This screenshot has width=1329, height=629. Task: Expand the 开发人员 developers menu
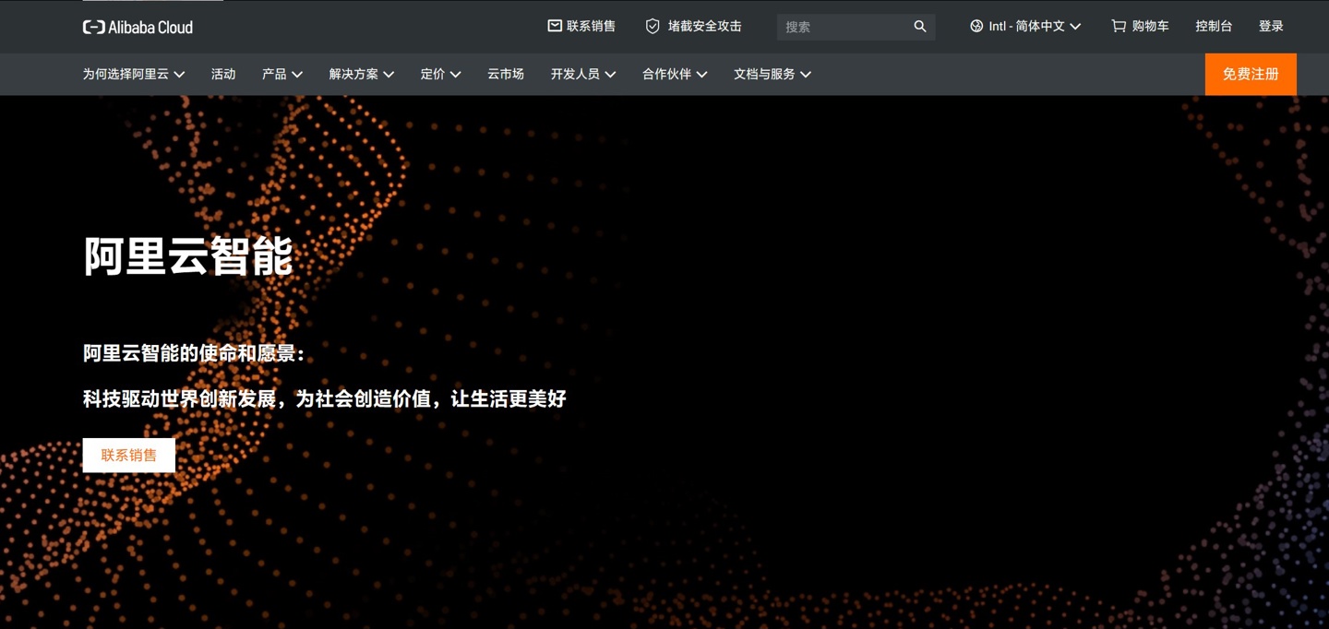[583, 74]
